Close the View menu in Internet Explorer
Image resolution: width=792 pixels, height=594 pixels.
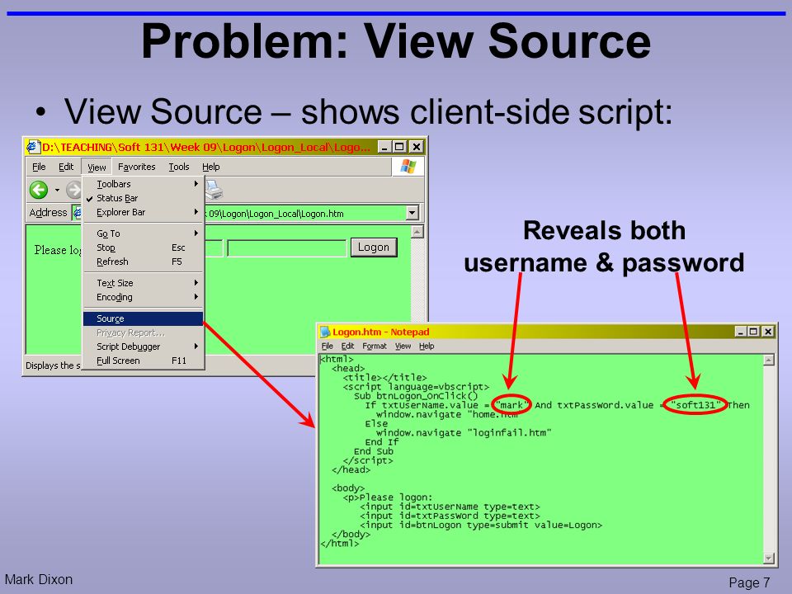97,167
